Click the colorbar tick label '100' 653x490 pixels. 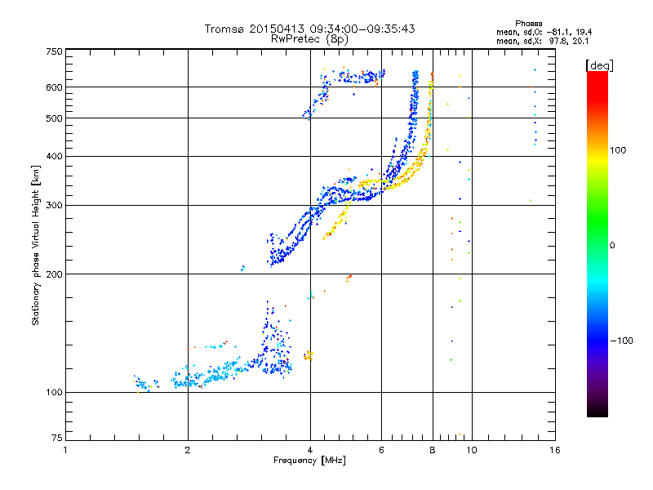coord(618,150)
